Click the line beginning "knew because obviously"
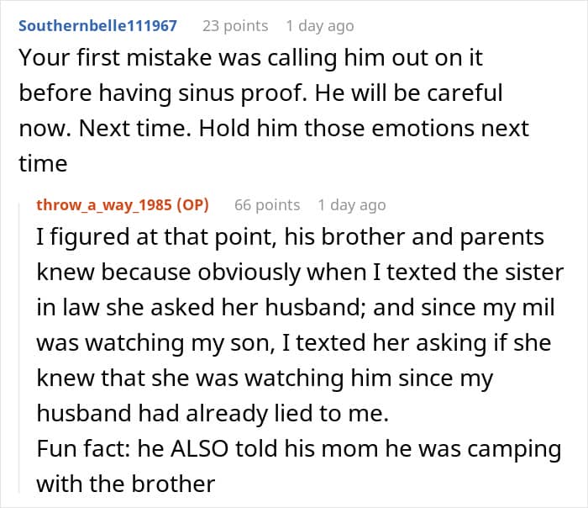Viewport: 588px width, 508px height. pos(300,272)
